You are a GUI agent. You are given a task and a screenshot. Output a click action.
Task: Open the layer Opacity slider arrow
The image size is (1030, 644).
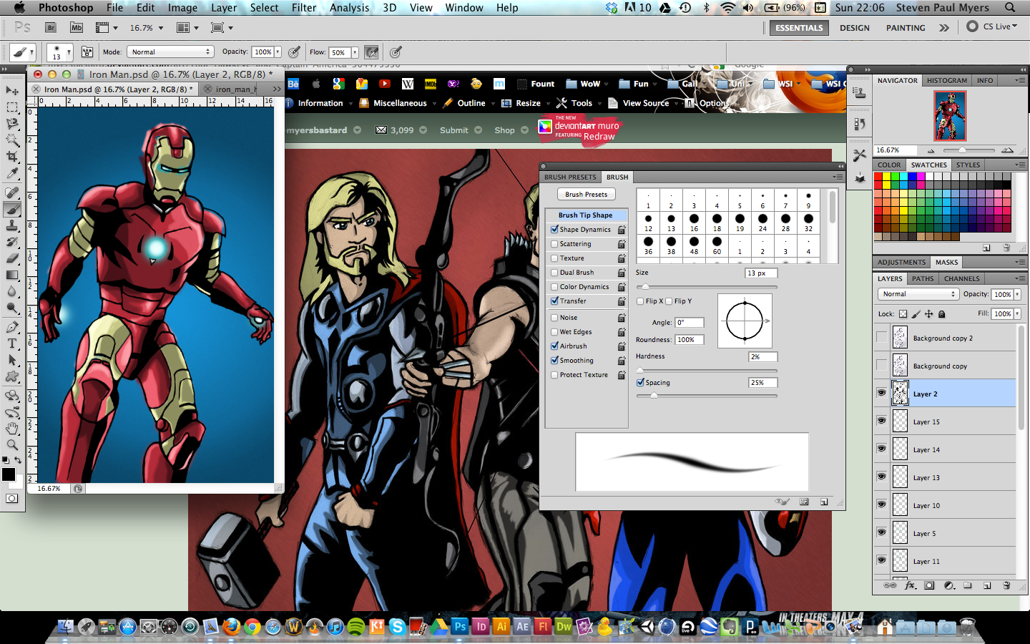(1017, 294)
